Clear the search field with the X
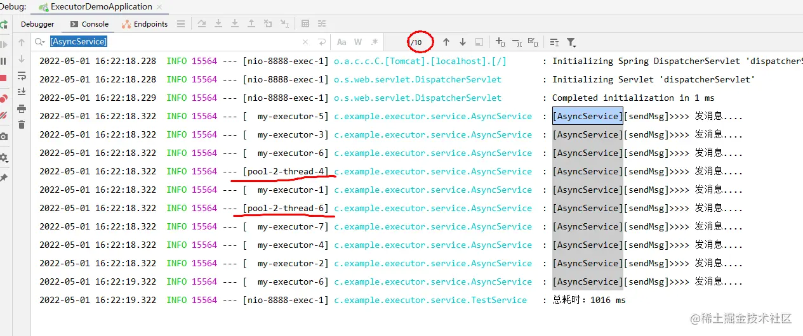 tap(305, 42)
